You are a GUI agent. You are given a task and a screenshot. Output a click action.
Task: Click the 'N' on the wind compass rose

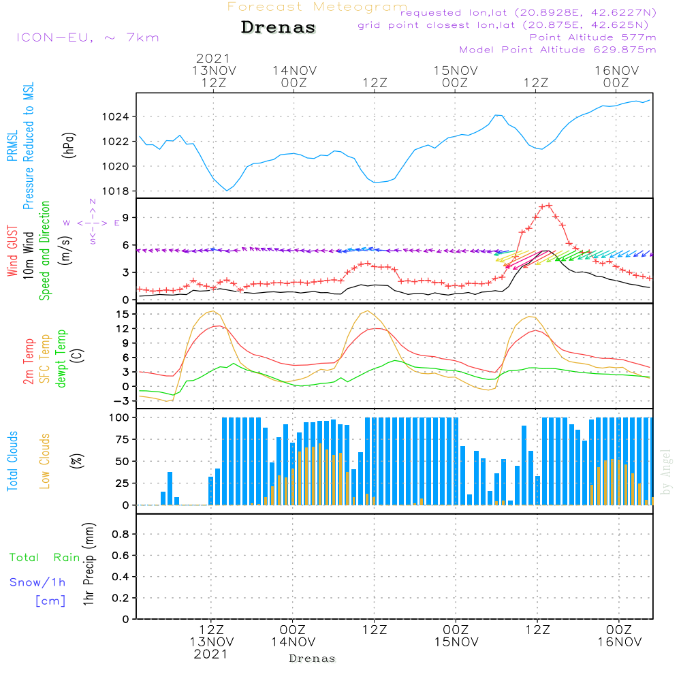point(93,202)
